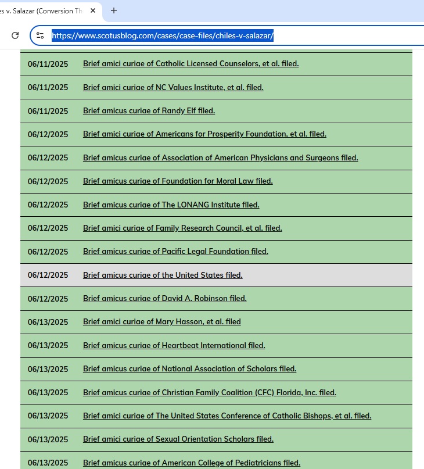The width and height of the screenshot is (424, 469).
Task: Click the browser reload button
Action: click(x=15, y=35)
